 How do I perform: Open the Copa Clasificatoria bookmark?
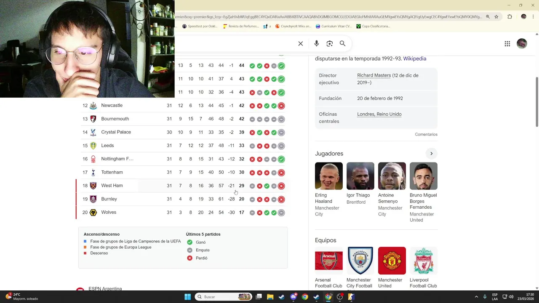click(374, 26)
